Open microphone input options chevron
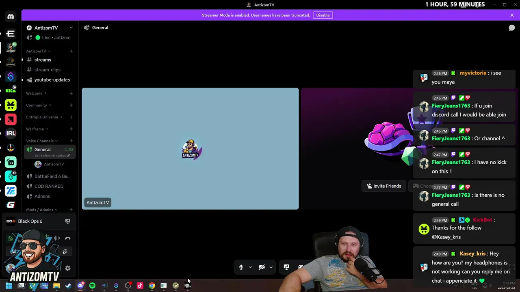 (x=250, y=267)
